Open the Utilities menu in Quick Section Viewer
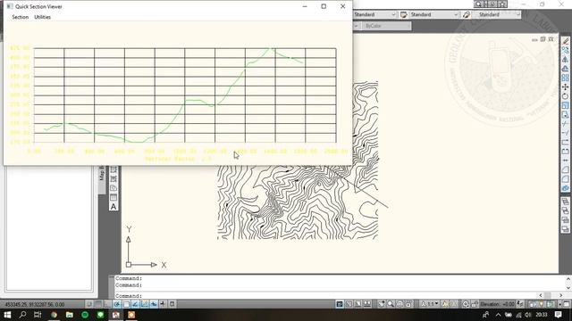 pos(42,17)
